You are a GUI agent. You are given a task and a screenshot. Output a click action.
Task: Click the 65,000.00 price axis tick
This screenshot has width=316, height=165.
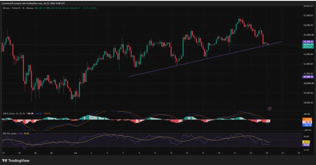click(x=308, y=35)
